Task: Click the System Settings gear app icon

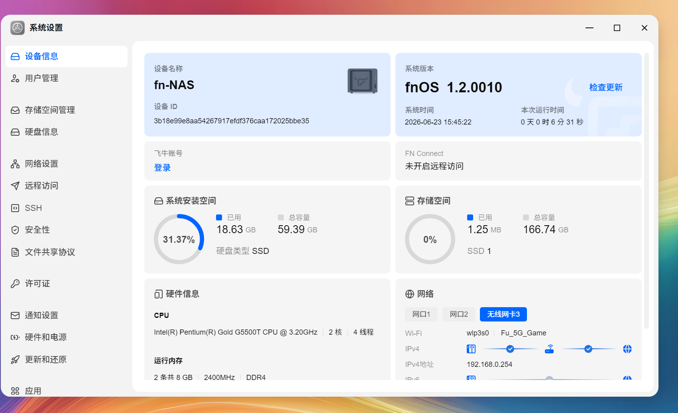Action: click(18, 28)
